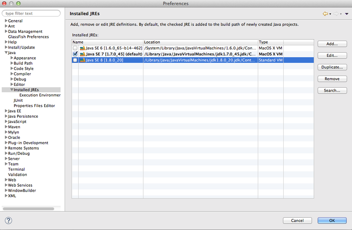The width and height of the screenshot is (352, 230).
Task: Expand the General preferences node
Action: tap(6, 21)
